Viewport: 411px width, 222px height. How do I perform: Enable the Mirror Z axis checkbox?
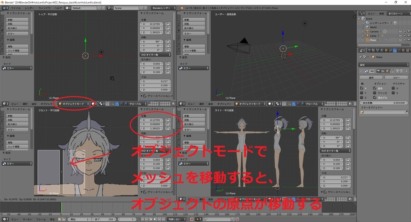point(362,98)
